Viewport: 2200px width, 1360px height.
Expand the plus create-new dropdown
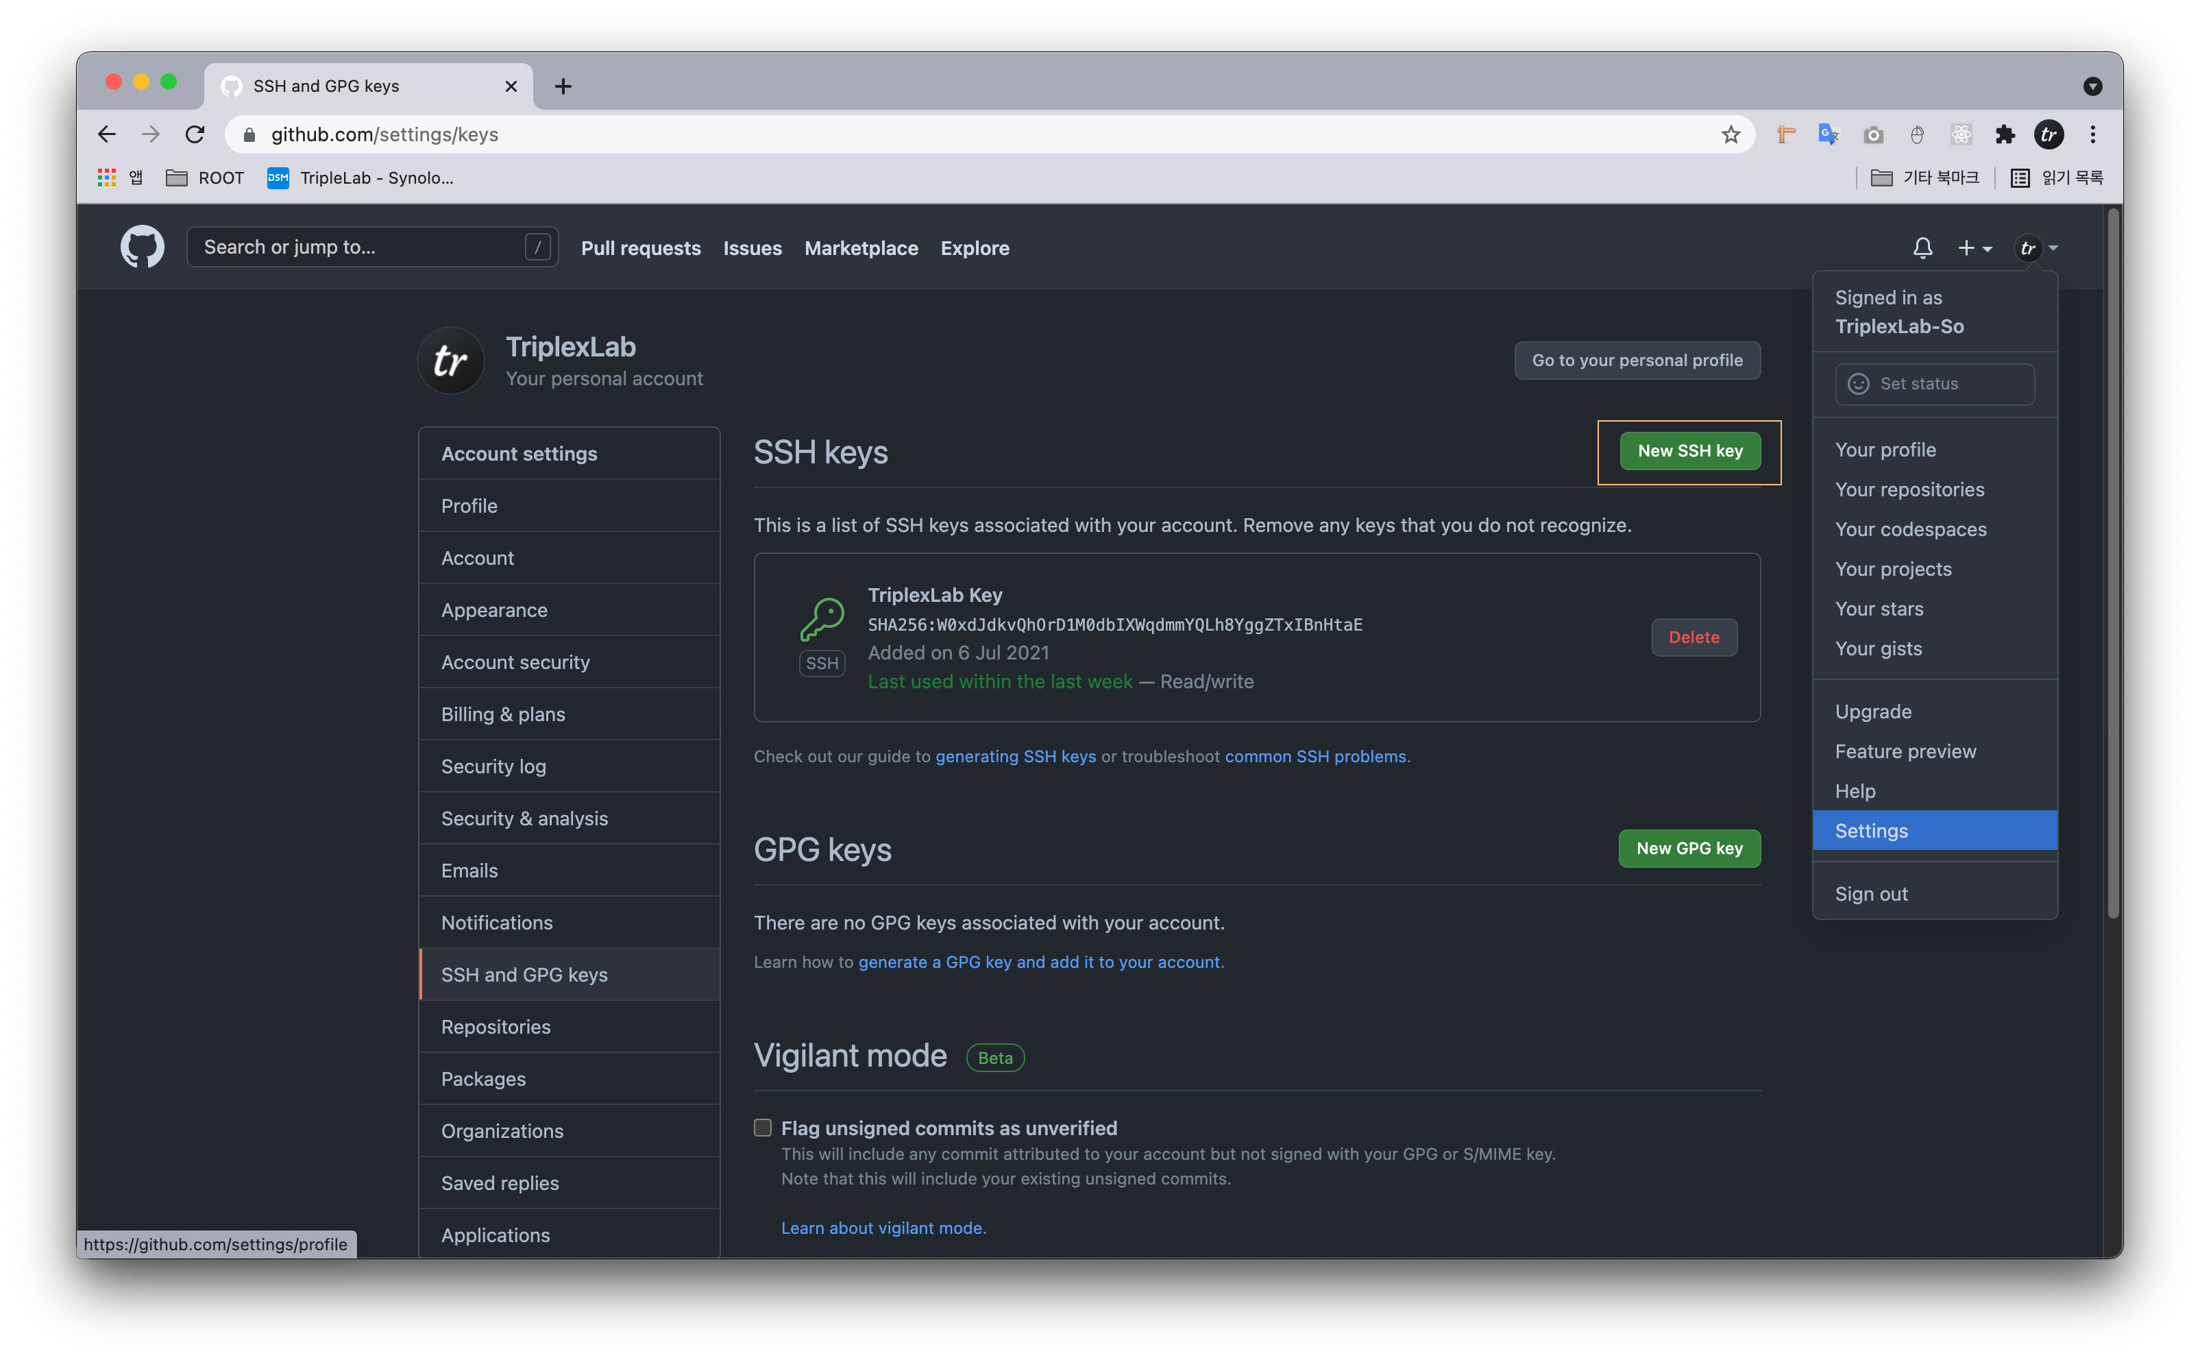pyautogui.click(x=1975, y=248)
